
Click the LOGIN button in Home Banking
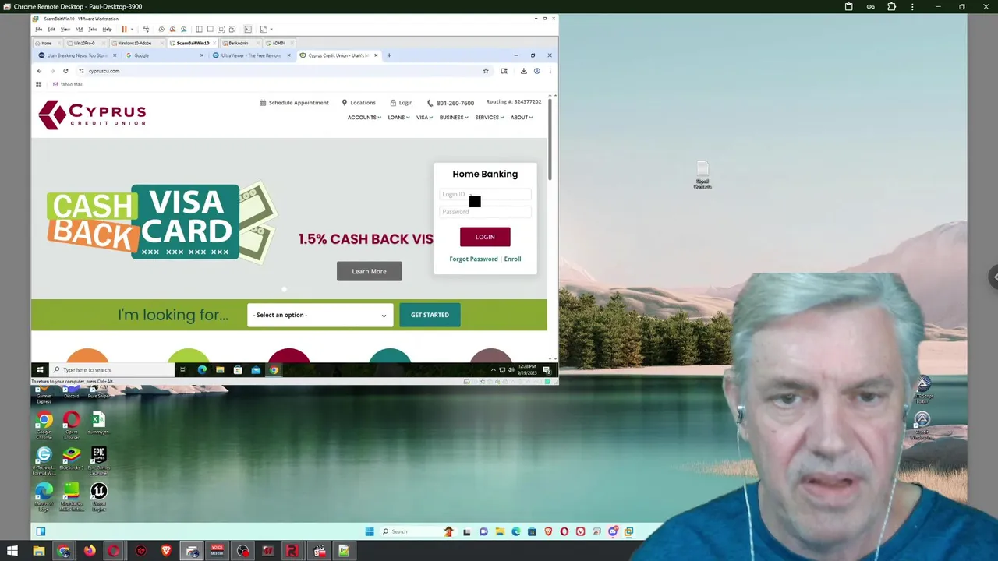tap(485, 237)
